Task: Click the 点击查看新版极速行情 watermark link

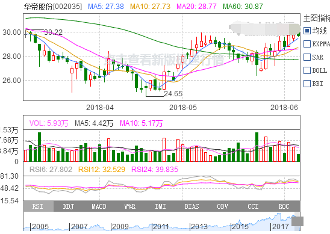Action: (x=164, y=60)
